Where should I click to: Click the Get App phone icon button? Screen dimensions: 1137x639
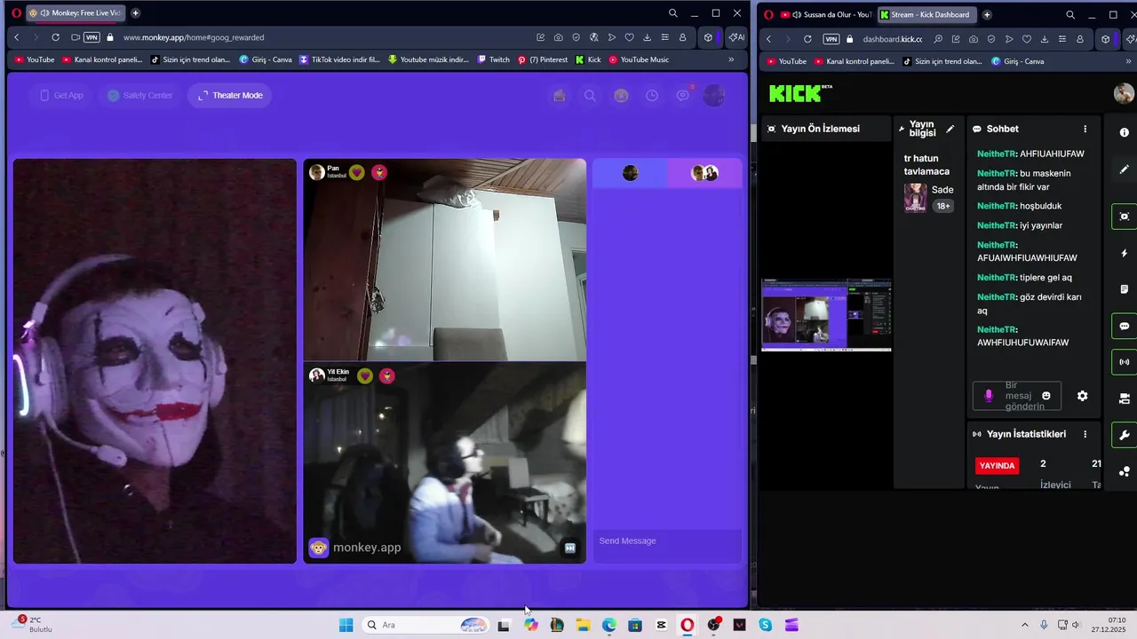click(x=61, y=95)
